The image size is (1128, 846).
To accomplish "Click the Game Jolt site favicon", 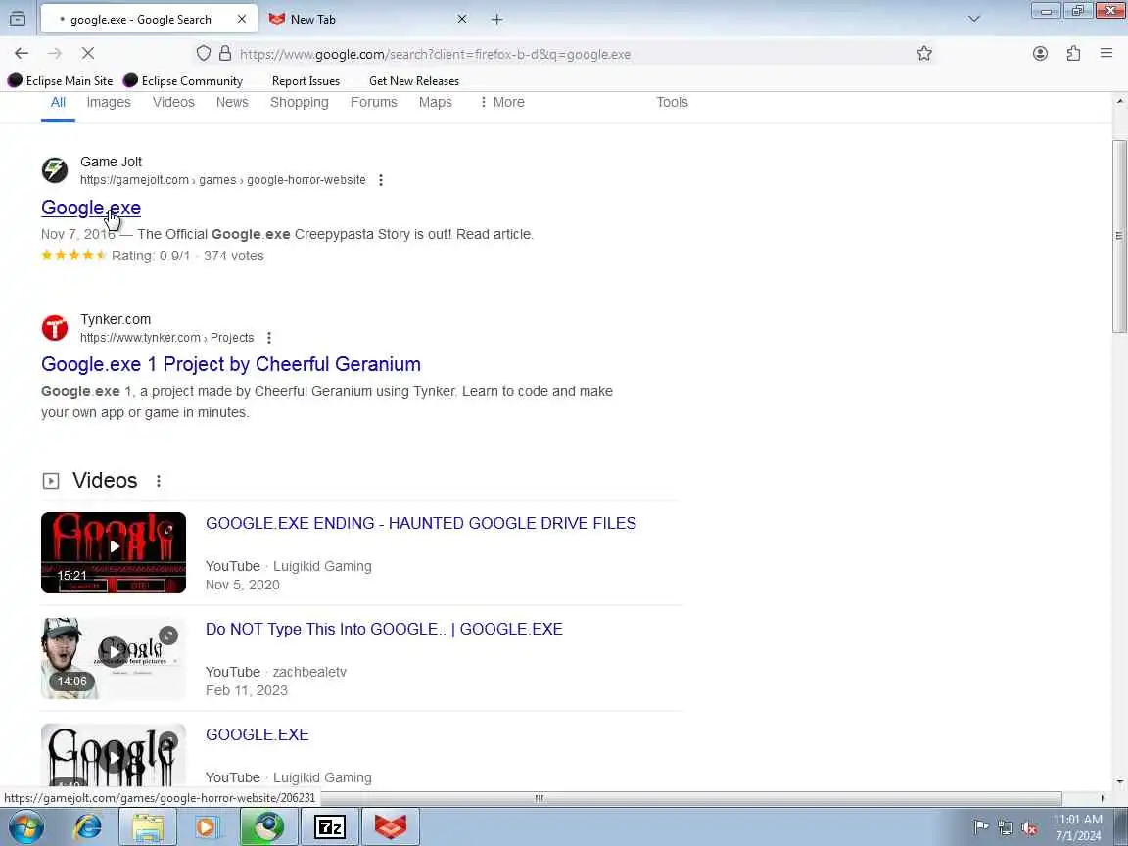I will (x=55, y=170).
